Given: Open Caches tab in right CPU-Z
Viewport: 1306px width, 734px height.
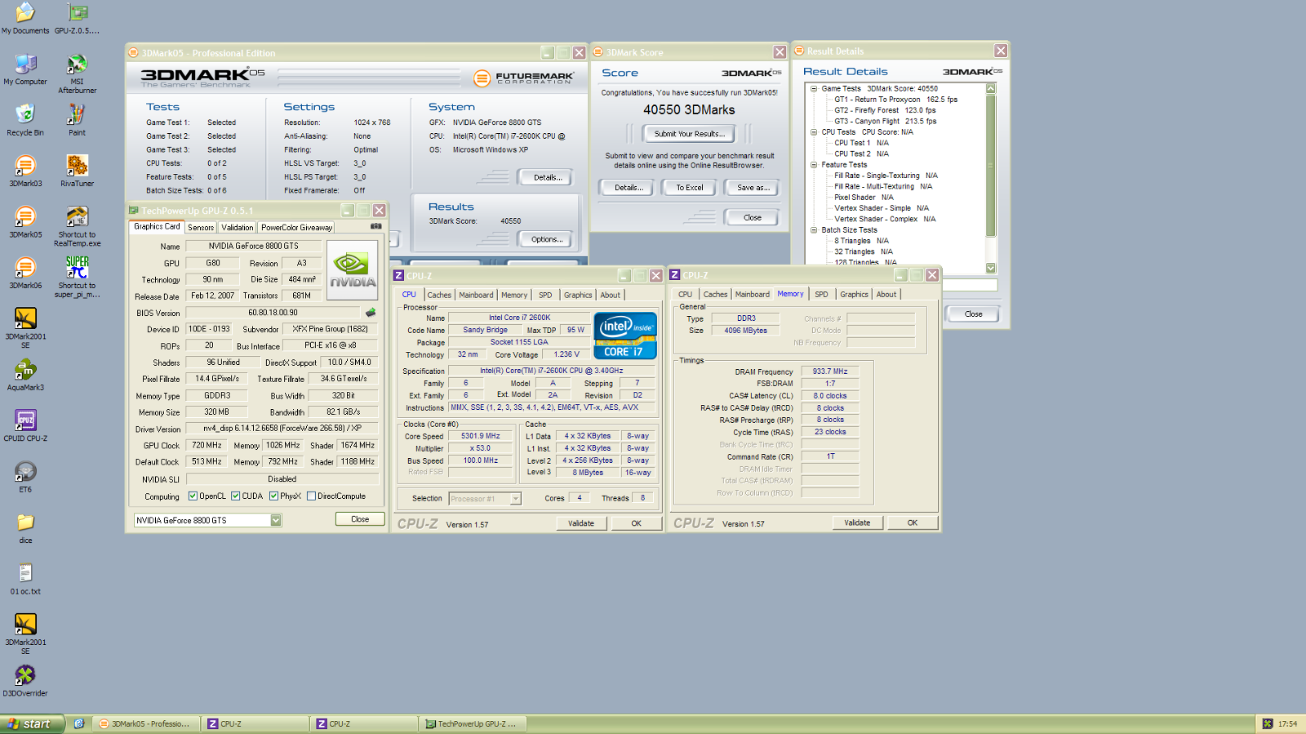Looking at the screenshot, I should pos(715,295).
